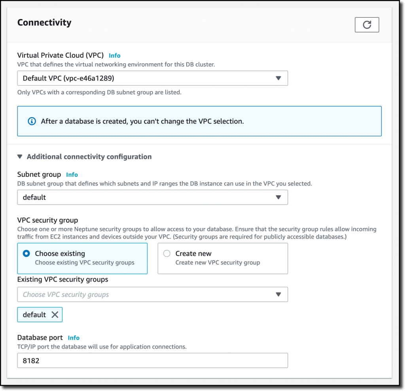Select the Choose existing radio button

pos(26,253)
